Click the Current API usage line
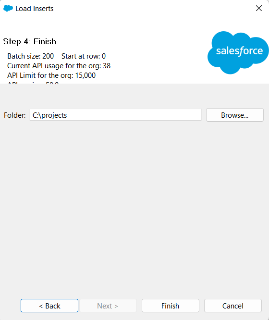Image resolution: width=269 pixels, height=320 pixels. click(x=59, y=66)
